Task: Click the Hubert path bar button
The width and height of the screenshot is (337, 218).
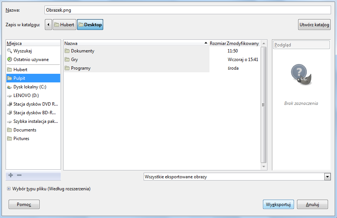Action: (x=64, y=25)
